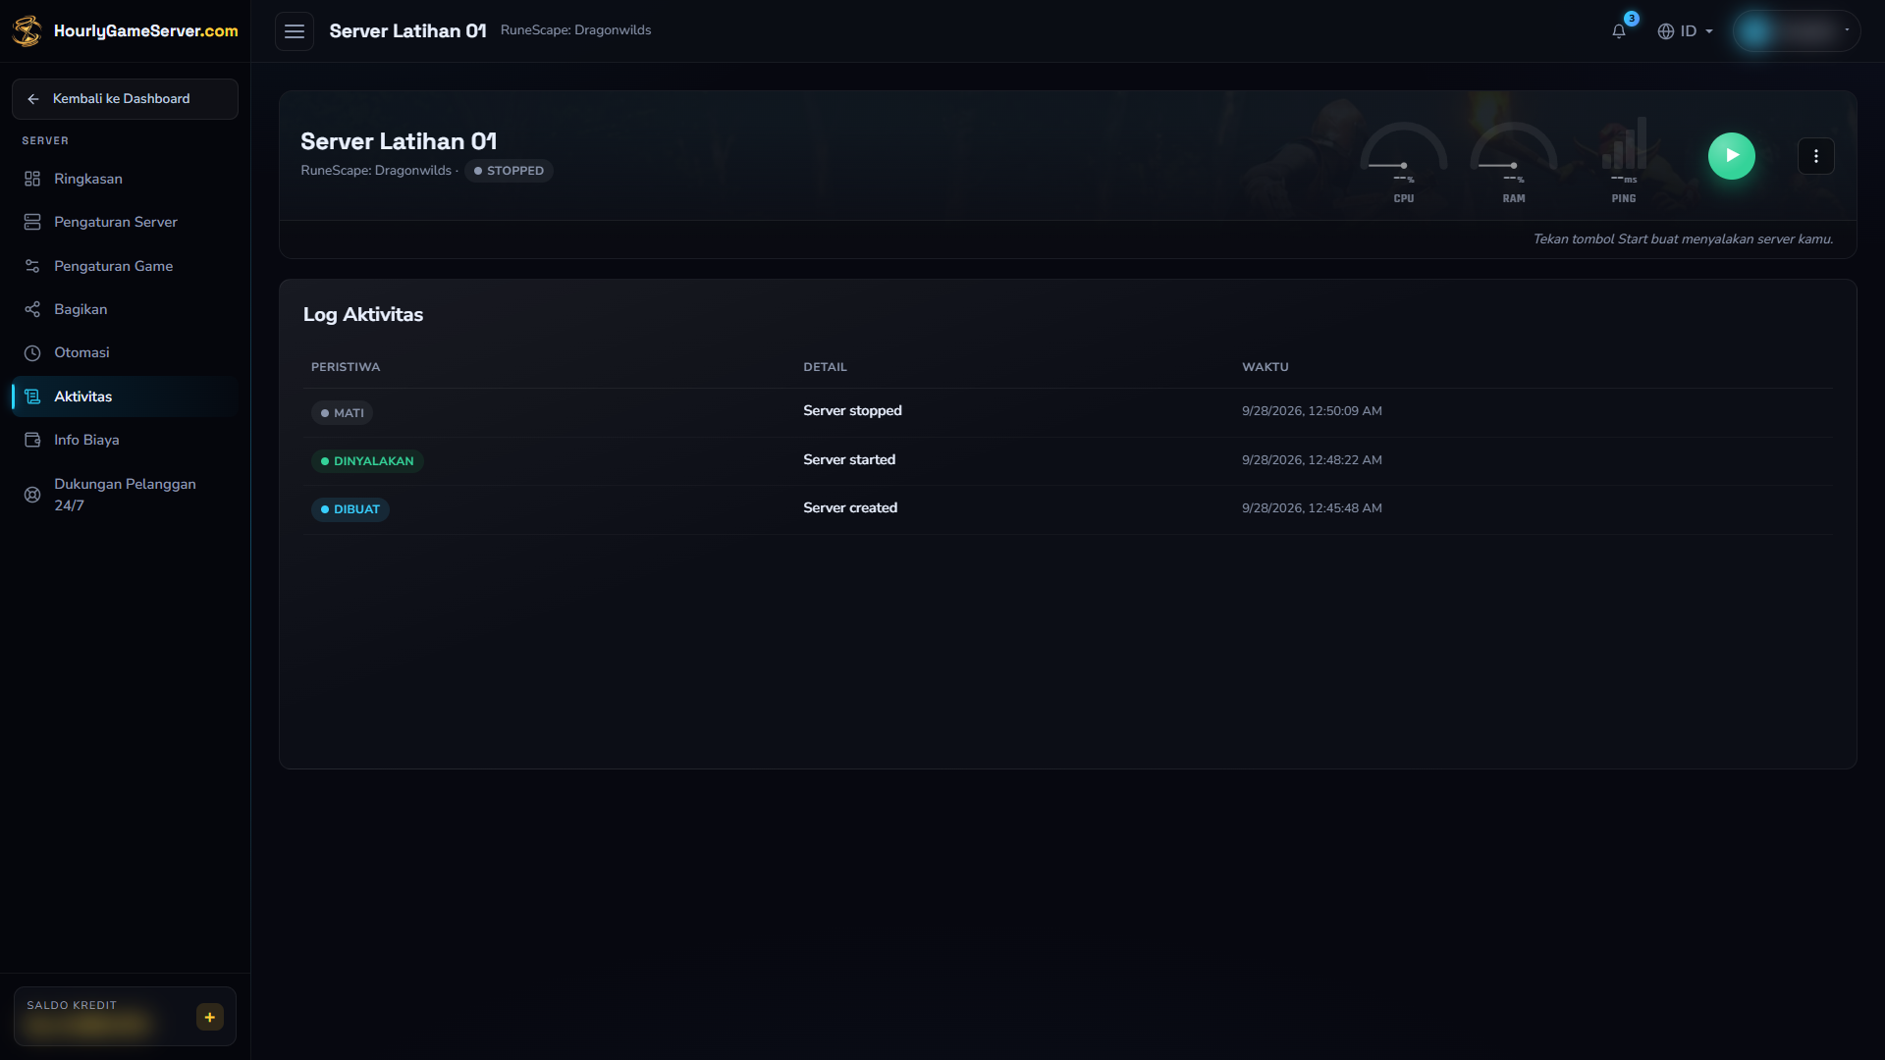Click the timestamp 12:50:09 AM
This screenshot has height=1060, width=1885.
click(1312, 411)
